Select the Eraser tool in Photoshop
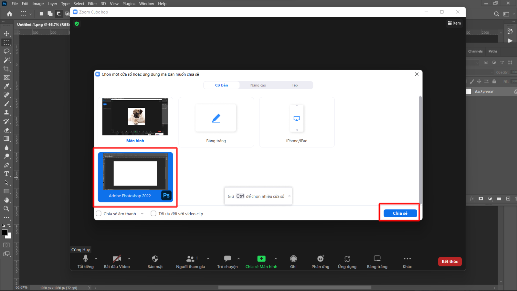517x291 pixels. [x=6, y=130]
